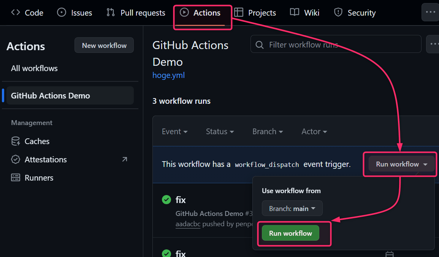Open the Wiki tab

tap(304, 13)
